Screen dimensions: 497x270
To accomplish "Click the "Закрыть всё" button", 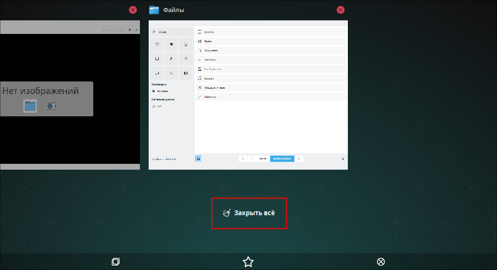I will pyautogui.click(x=249, y=213).
